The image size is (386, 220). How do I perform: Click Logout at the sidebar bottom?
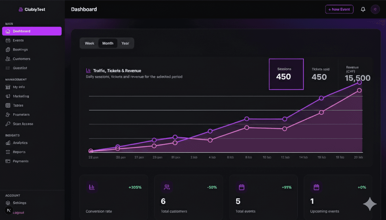pyautogui.click(x=18, y=212)
